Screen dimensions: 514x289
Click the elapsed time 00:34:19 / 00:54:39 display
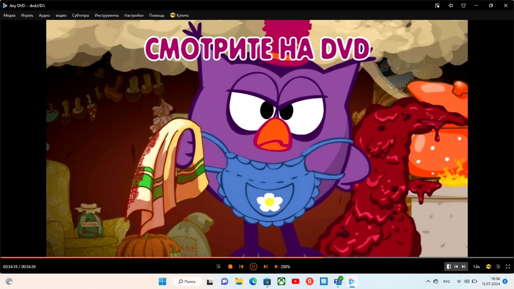tap(19, 267)
